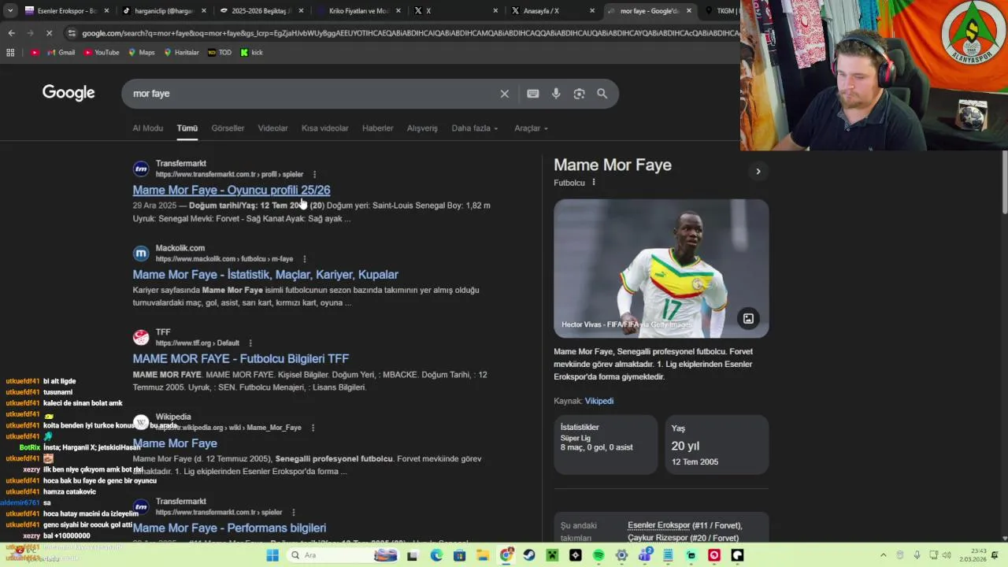Open the TOD bookmark

pyautogui.click(x=220, y=53)
